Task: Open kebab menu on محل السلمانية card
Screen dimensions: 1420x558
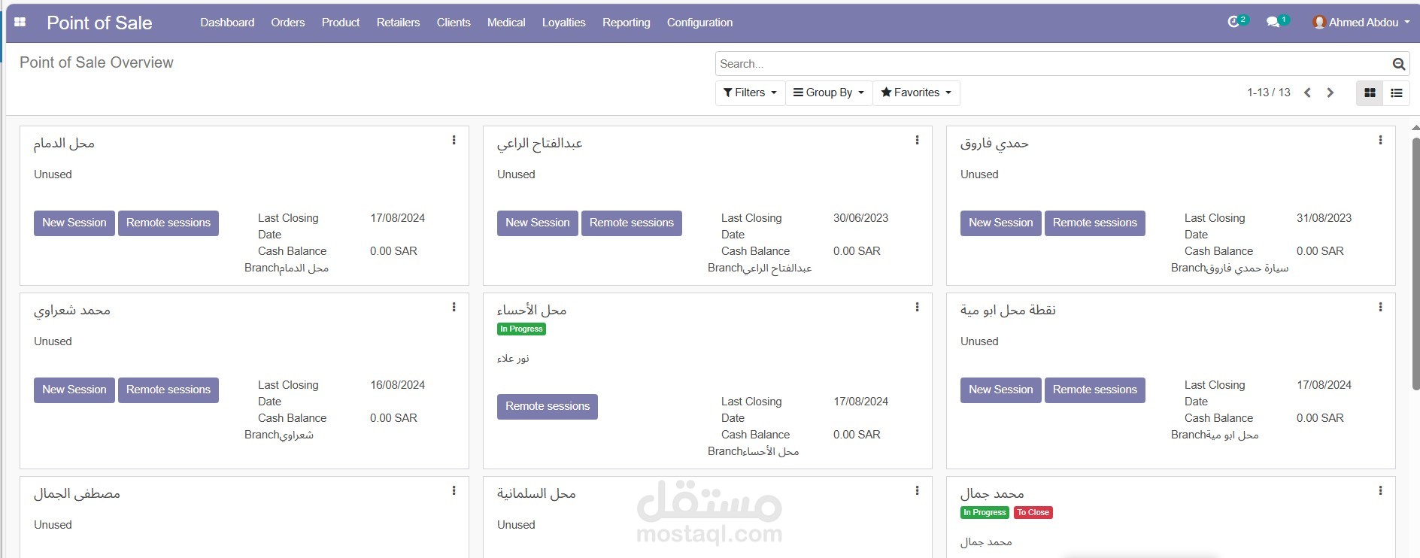Action: pyautogui.click(x=917, y=490)
